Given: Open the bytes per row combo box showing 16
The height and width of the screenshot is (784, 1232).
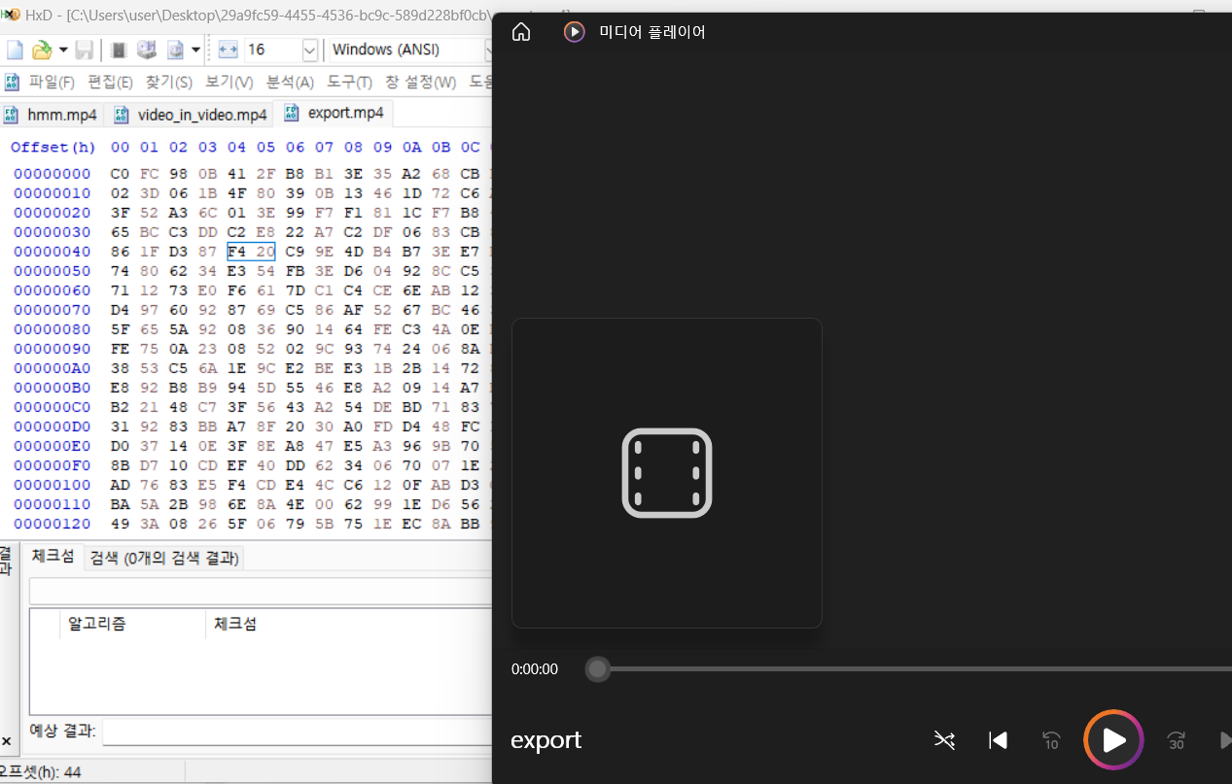Looking at the screenshot, I should (281, 50).
